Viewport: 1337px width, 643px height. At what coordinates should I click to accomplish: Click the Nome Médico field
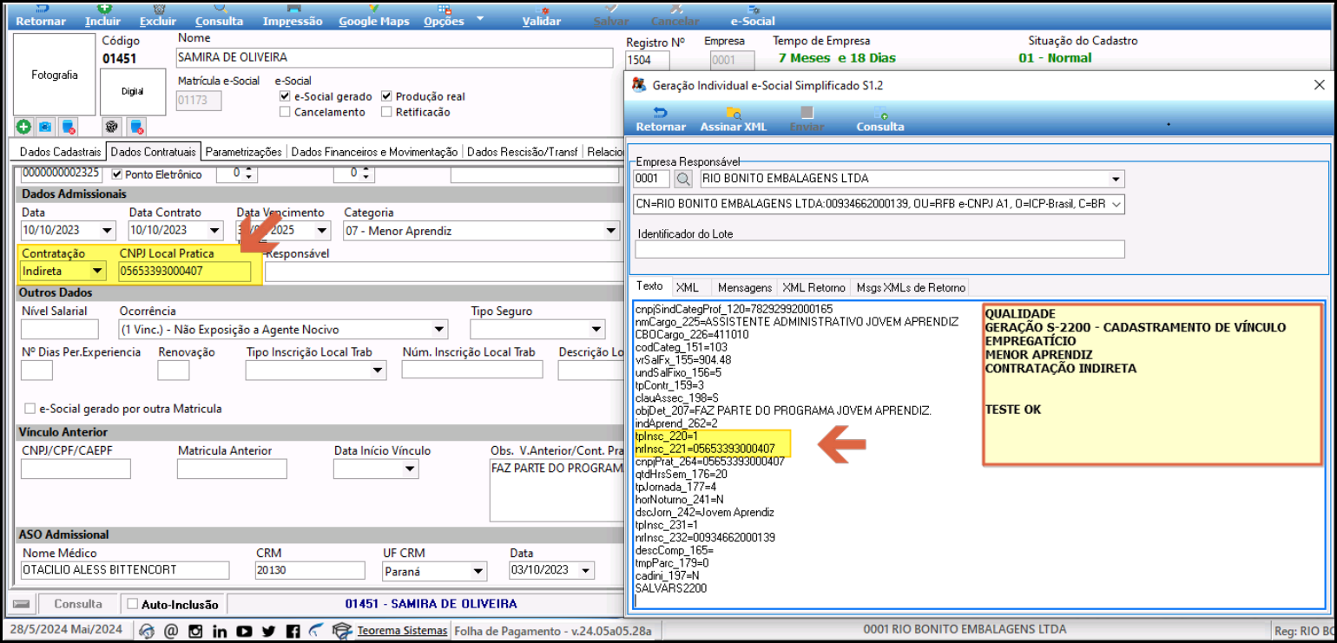click(x=125, y=570)
